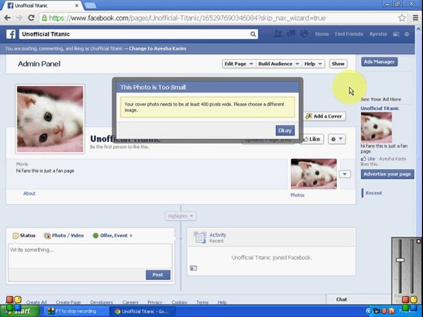Open page settings gear dropdown
This screenshot has width=423, height=317.
click(337, 139)
